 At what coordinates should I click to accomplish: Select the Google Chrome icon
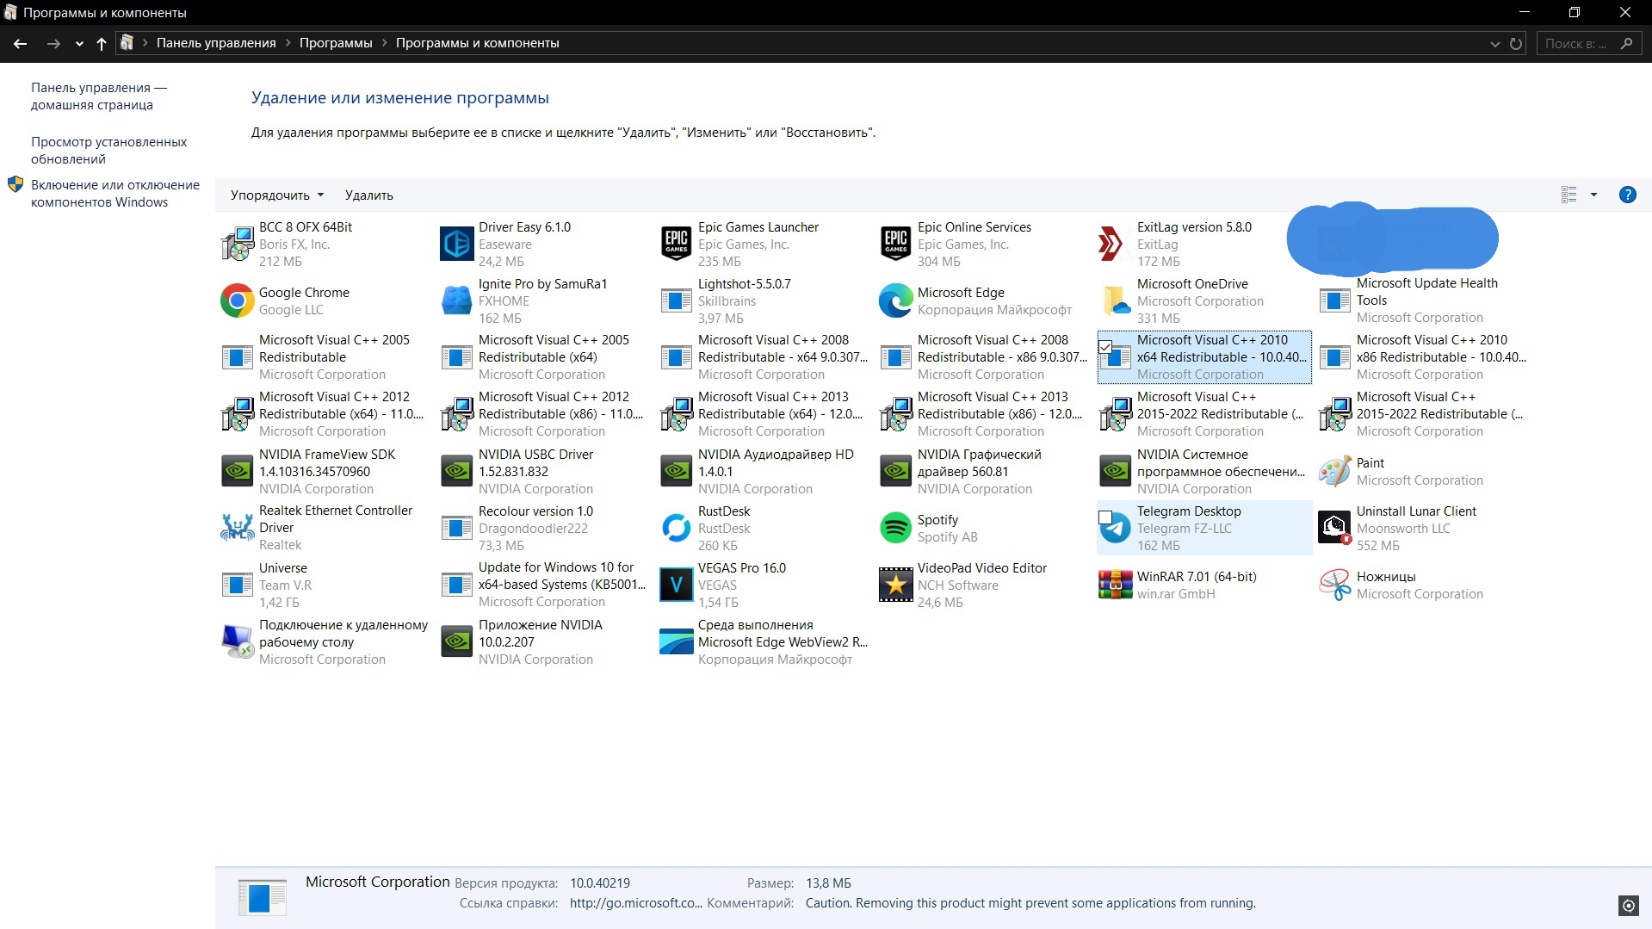(237, 301)
